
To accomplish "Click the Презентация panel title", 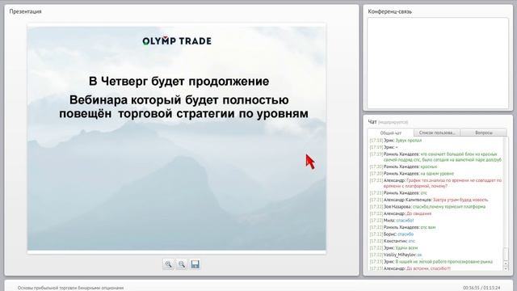I will [25, 11].
